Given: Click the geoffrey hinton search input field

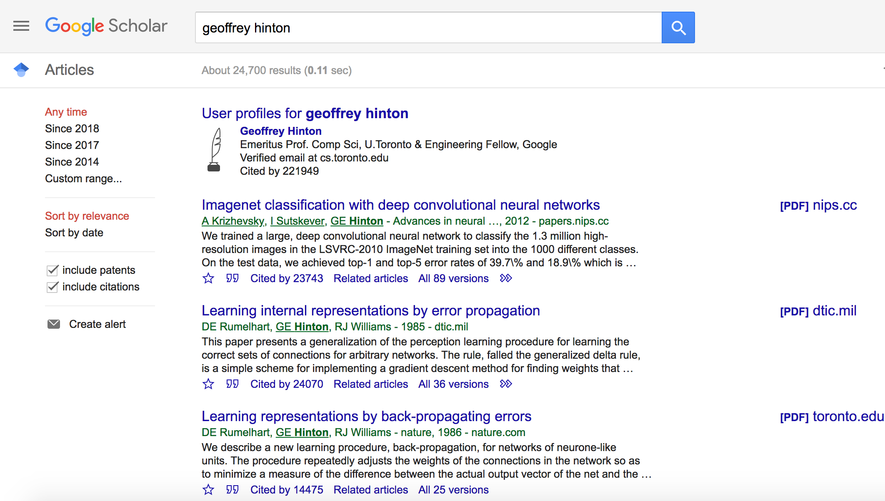Looking at the screenshot, I should click(x=428, y=27).
